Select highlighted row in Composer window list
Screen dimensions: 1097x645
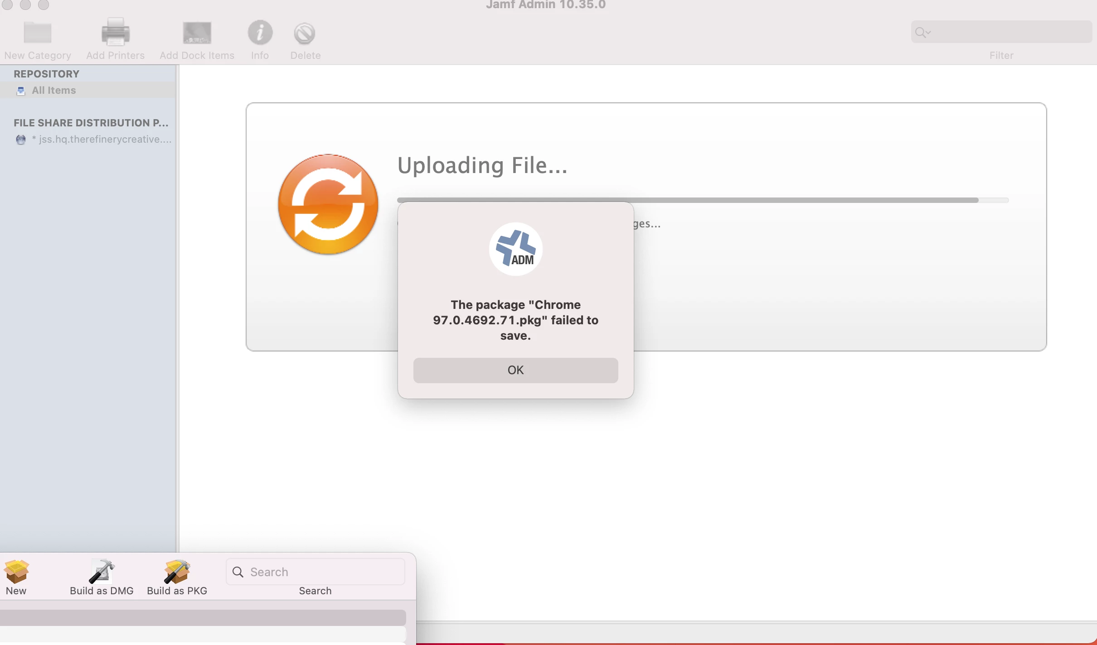point(203,617)
